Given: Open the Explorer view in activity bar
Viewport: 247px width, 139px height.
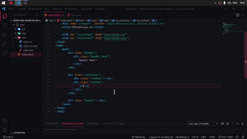Looking at the screenshot, I should tap(5, 16).
